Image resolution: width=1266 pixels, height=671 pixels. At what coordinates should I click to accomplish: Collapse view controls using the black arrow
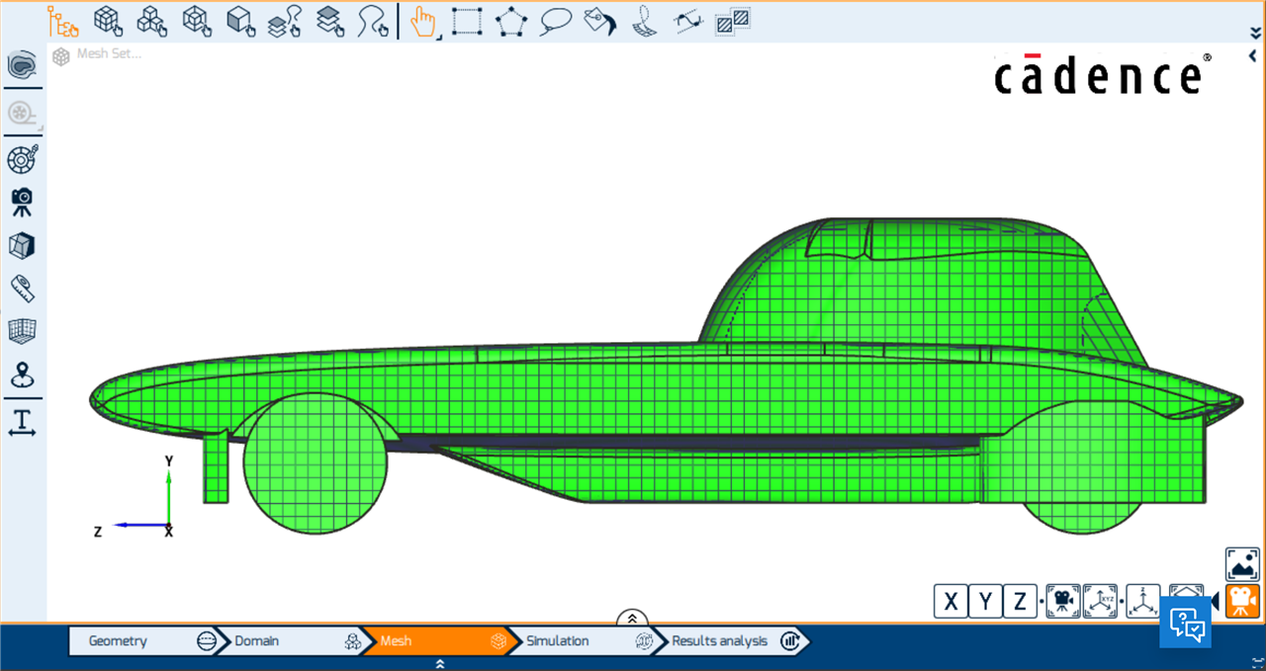point(1215,601)
